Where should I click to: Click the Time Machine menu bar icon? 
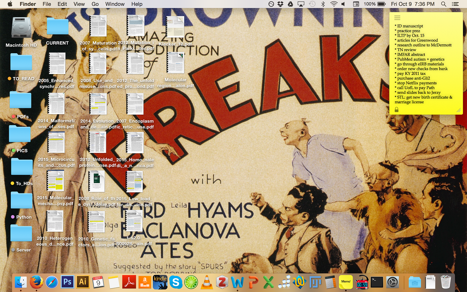click(312, 4)
